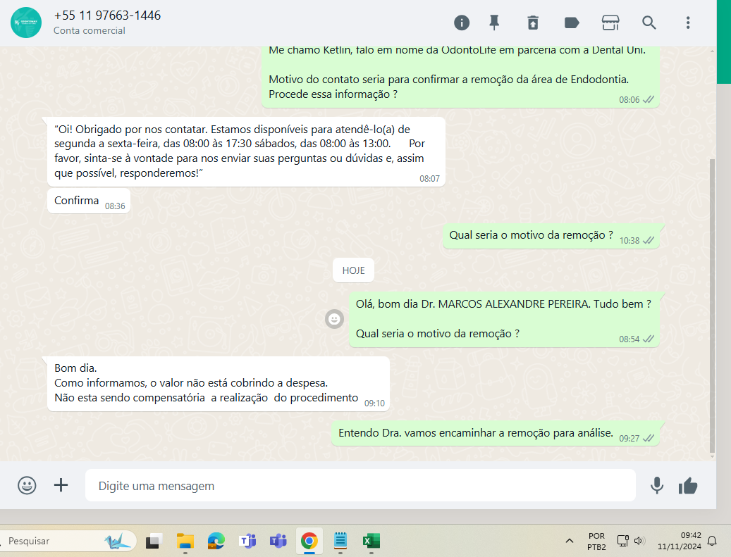Click the POR PTB2 language indicator

coord(597,542)
